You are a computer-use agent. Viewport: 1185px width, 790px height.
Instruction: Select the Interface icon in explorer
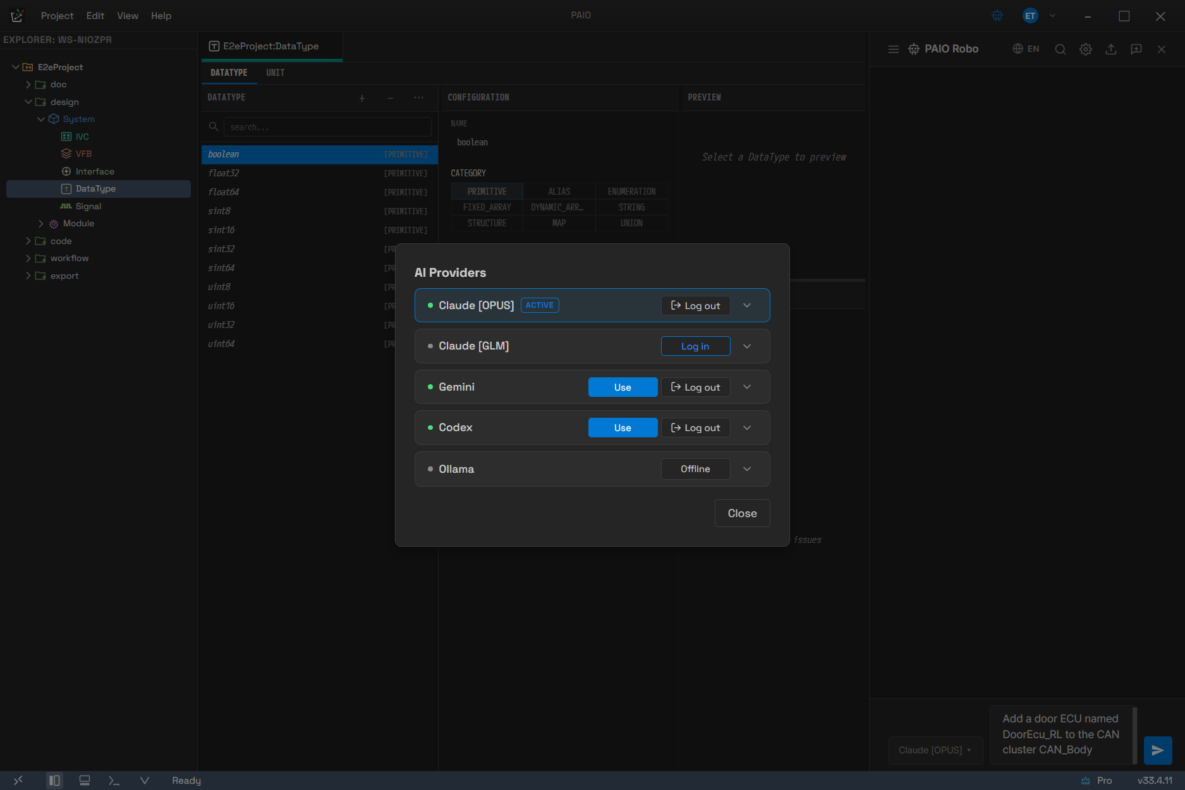coord(66,171)
